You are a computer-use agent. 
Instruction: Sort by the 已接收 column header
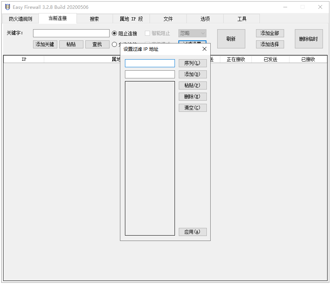tap(308, 59)
